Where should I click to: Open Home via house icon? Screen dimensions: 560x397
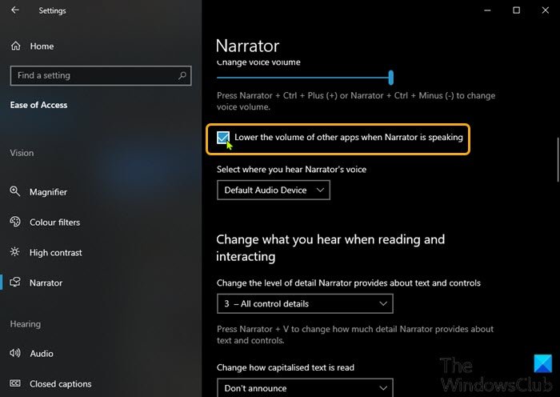16,46
